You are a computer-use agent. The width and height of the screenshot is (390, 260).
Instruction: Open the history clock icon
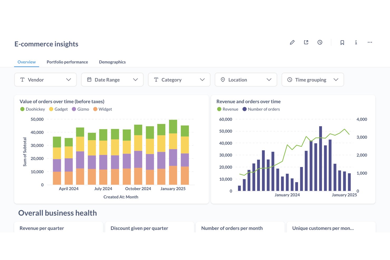(320, 42)
